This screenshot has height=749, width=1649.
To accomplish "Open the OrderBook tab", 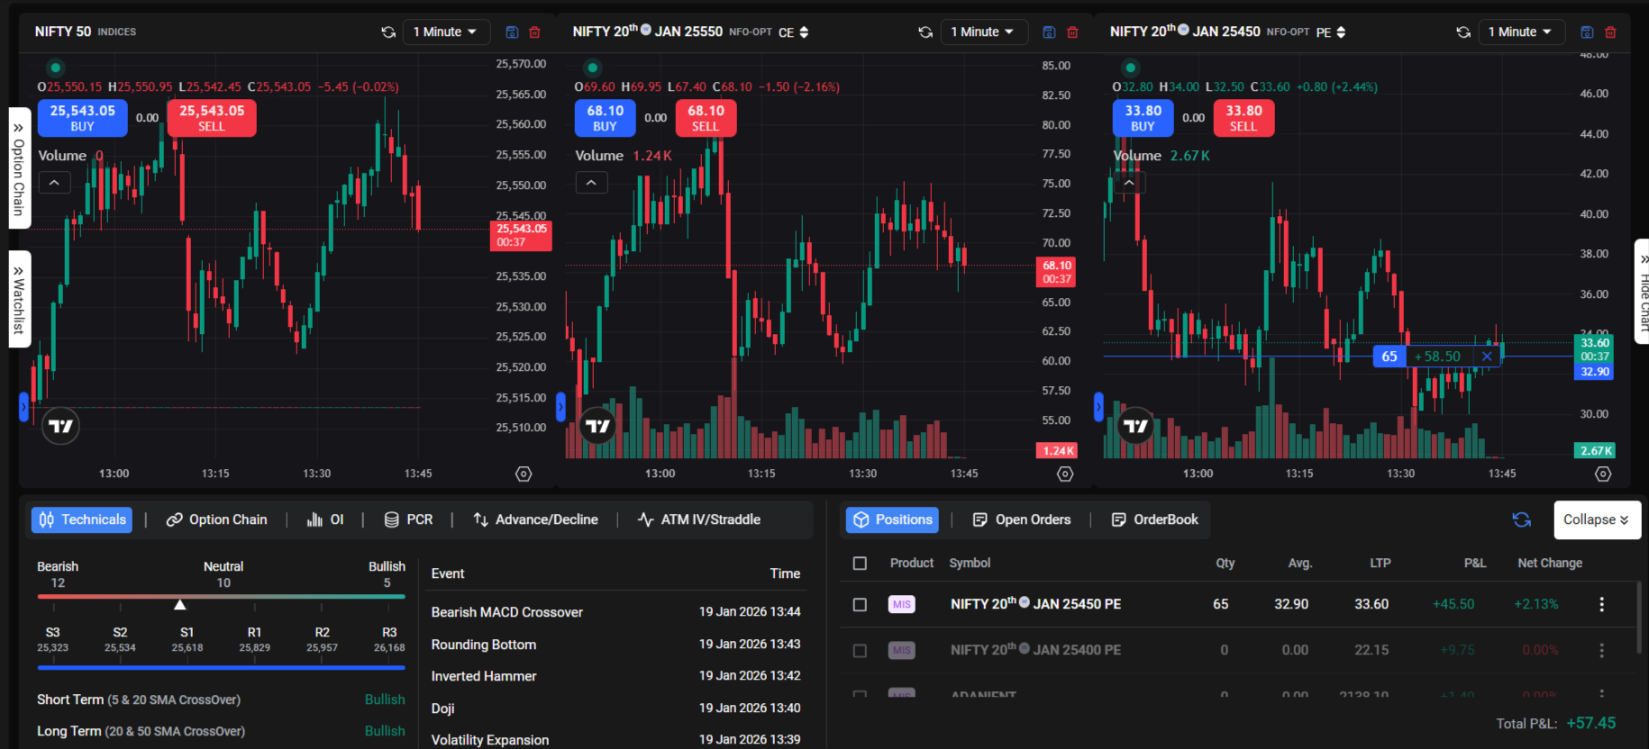I will point(1155,519).
